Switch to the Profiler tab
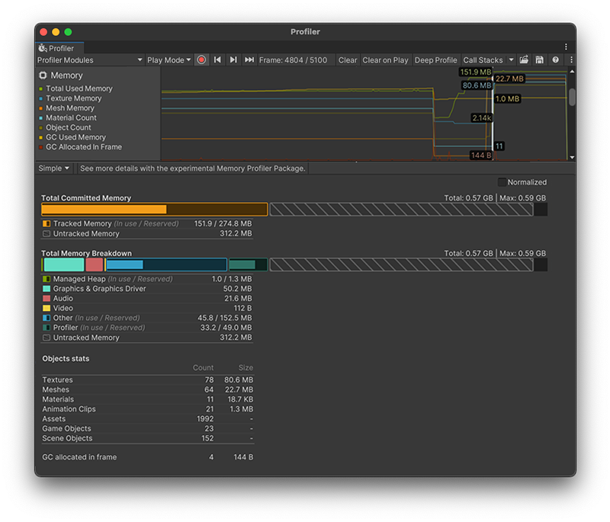This screenshot has width=610, height=522. point(60,47)
